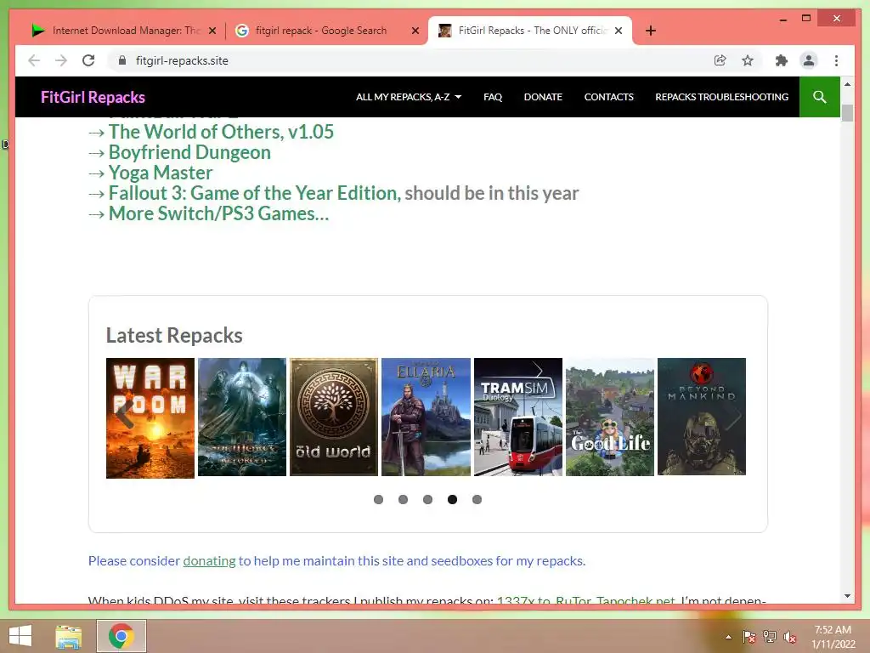Open the TramSim Duology repack thumbnail
The height and width of the screenshot is (653, 870).
[518, 417]
